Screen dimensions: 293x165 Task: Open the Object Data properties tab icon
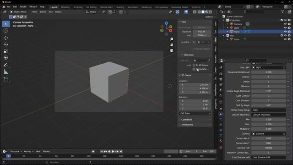click(221, 135)
